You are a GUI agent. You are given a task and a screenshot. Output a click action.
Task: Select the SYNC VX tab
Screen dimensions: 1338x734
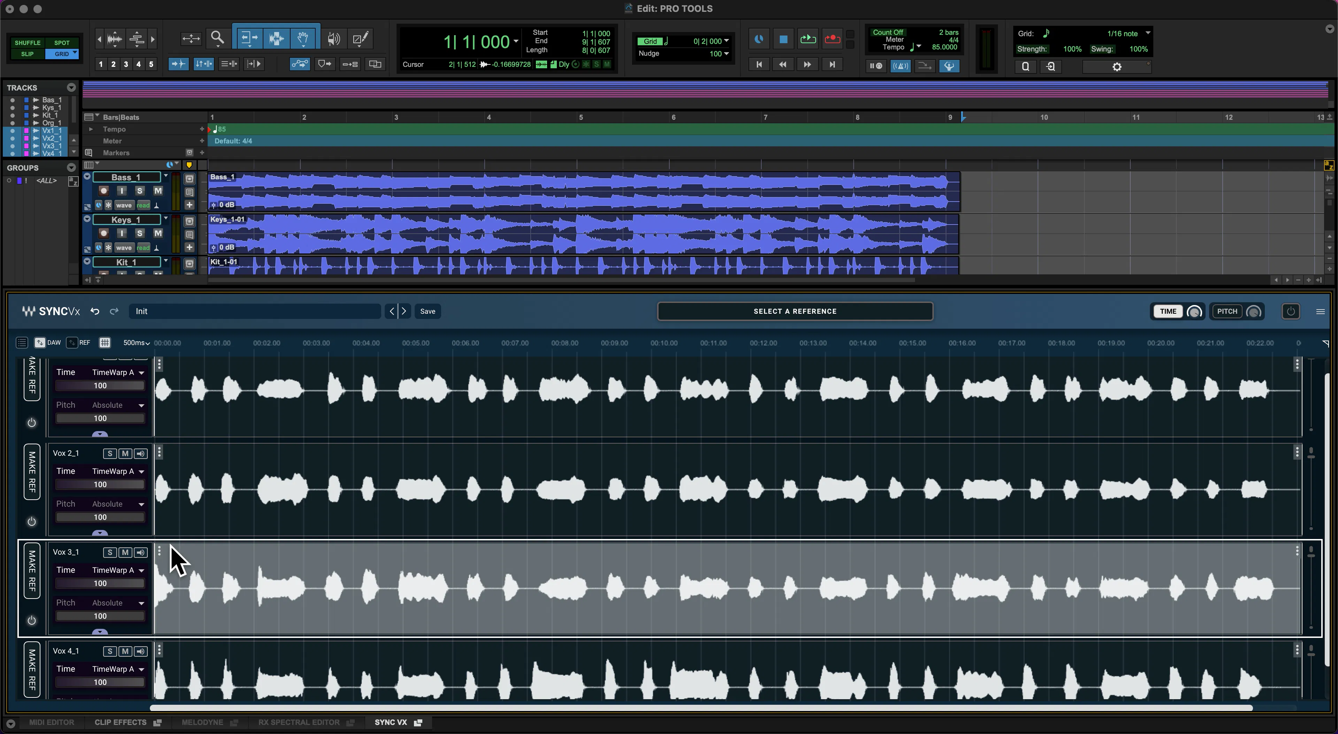pyautogui.click(x=391, y=723)
